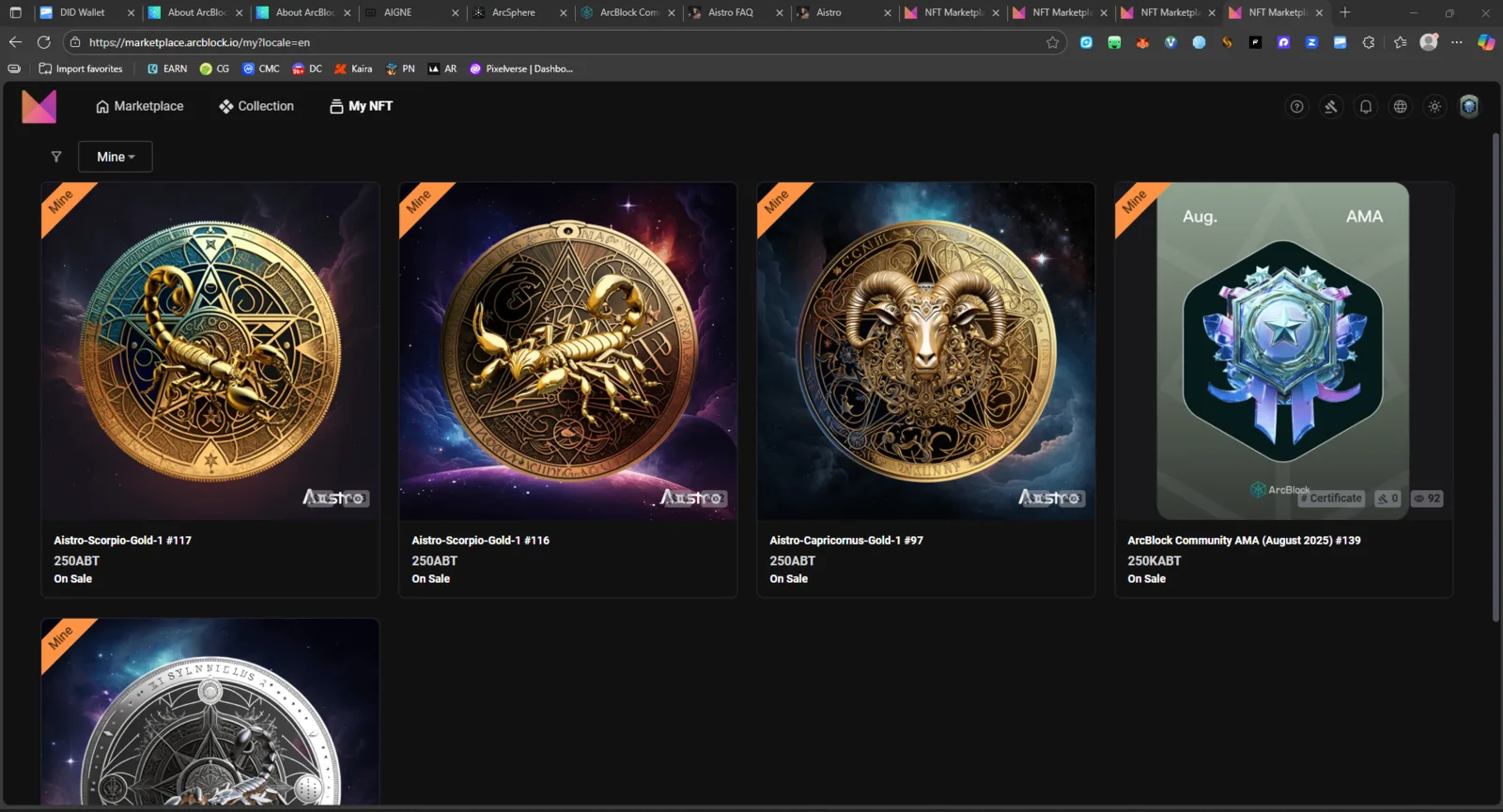The height and width of the screenshot is (812, 1503).
Task: Open the browser Settings and more menu
Action: (1457, 42)
